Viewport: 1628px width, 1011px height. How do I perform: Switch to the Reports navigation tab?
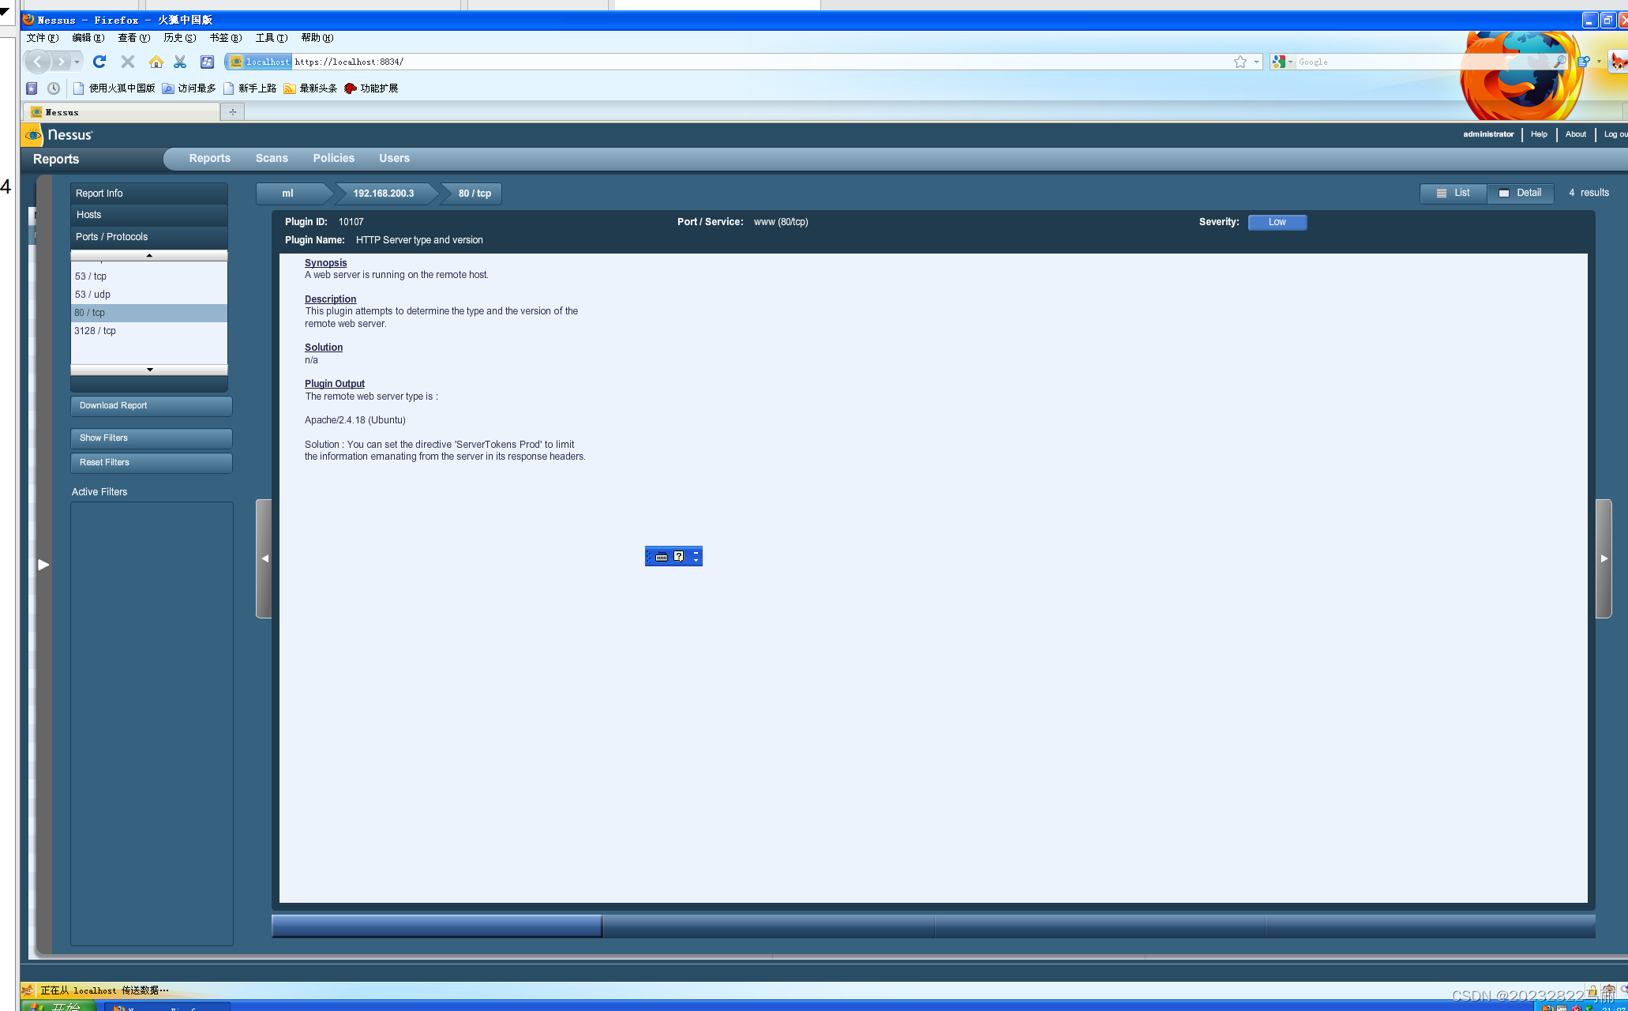point(210,159)
